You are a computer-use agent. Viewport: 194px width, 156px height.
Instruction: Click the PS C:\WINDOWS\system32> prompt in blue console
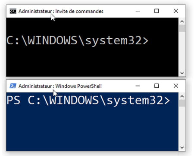pos(88,101)
